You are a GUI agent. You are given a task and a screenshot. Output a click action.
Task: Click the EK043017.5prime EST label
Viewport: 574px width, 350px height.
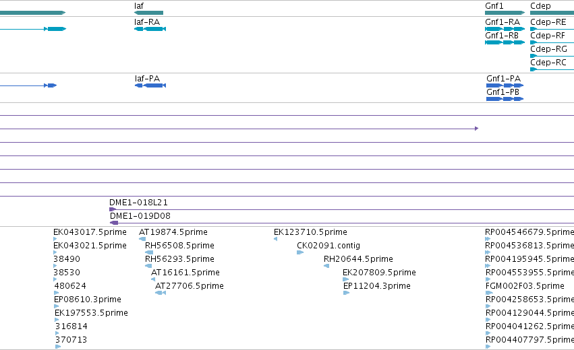click(90, 232)
